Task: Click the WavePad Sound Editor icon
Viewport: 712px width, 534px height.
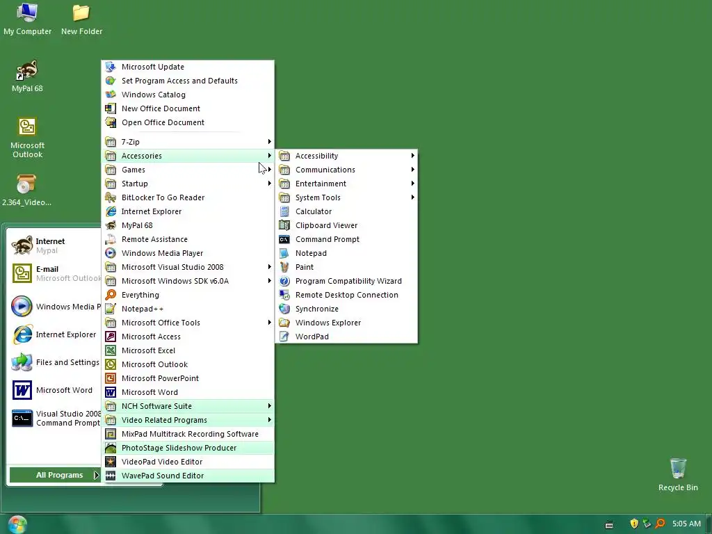Action: point(111,476)
